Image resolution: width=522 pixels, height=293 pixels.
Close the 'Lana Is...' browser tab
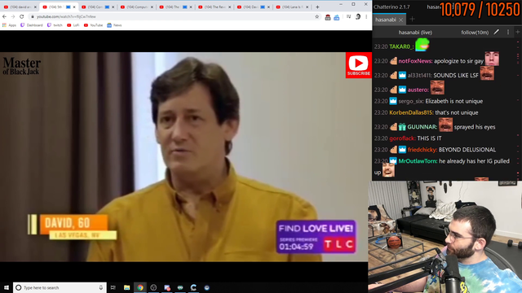pos(307,7)
